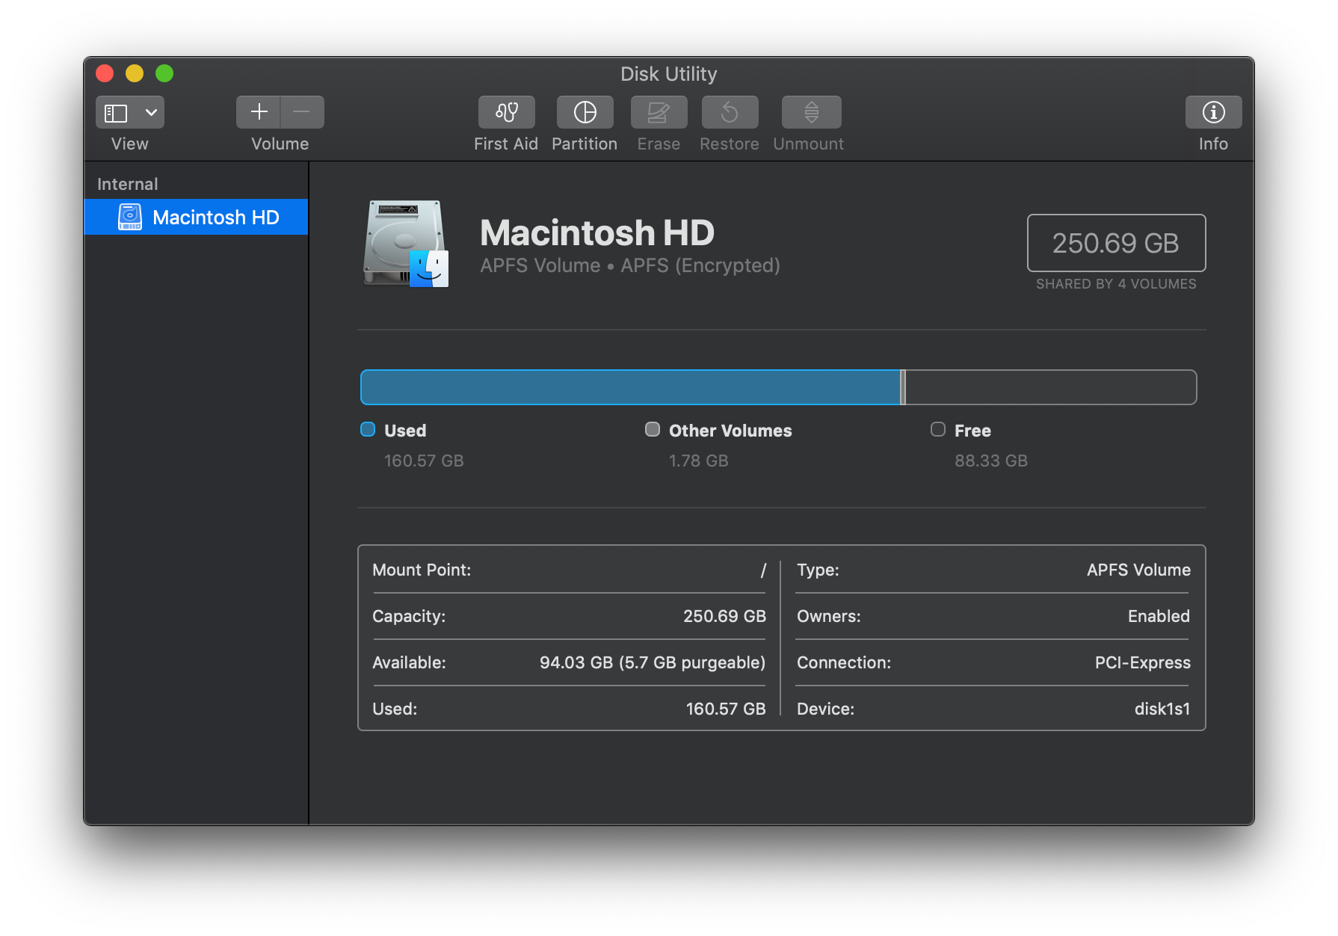Viewport: 1338px width, 936px height.
Task: Click the Capacity 250.69 GB table value
Action: 724,616
